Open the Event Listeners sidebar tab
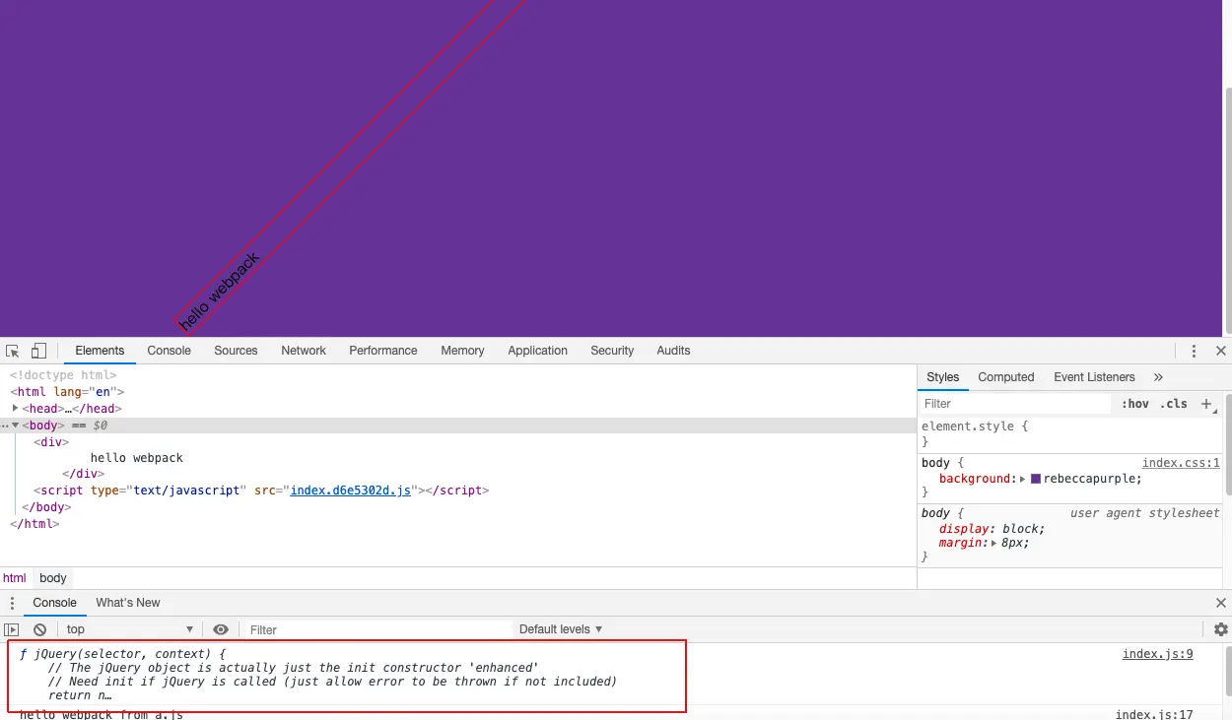This screenshot has height=720, width=1232. (1094, 377)
